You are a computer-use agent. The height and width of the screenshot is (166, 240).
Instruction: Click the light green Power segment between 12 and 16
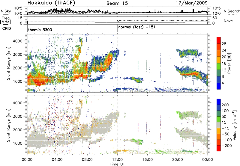pyautogui.click(x=219, y=67)
